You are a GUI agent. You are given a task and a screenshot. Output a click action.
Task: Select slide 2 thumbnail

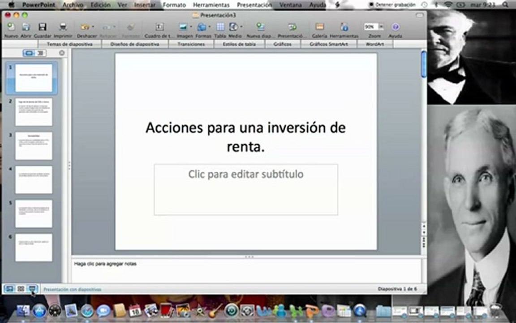point(34,112)
